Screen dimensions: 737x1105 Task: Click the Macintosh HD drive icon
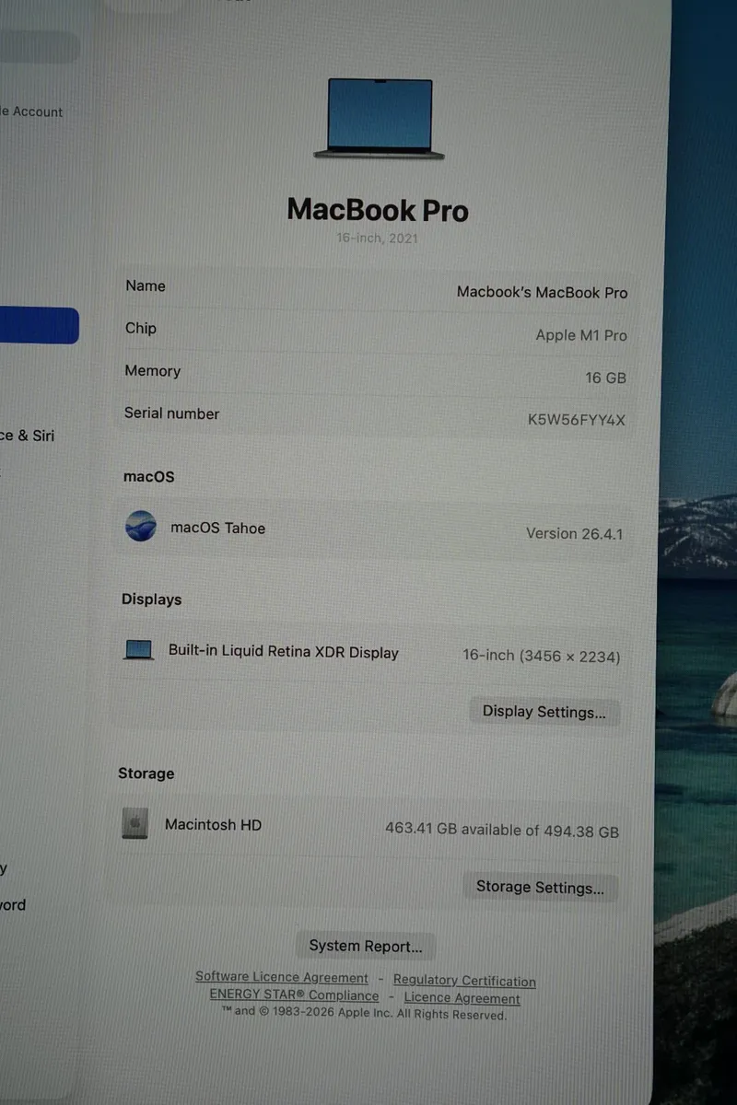pyautogui.click(x=135, y=823)
